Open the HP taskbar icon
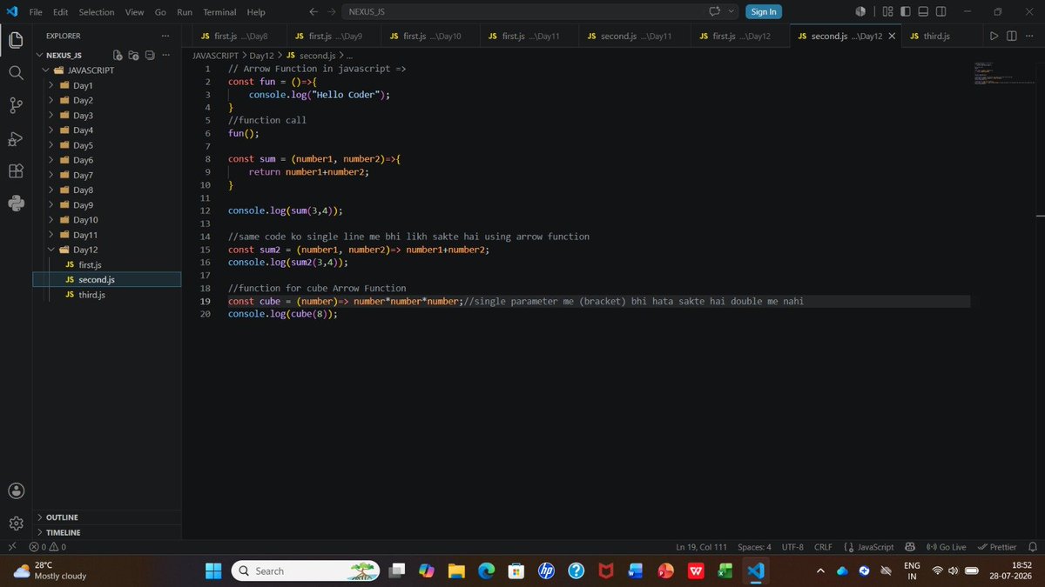The width and height of the screenshot is (1045, 587). point(546,570)
